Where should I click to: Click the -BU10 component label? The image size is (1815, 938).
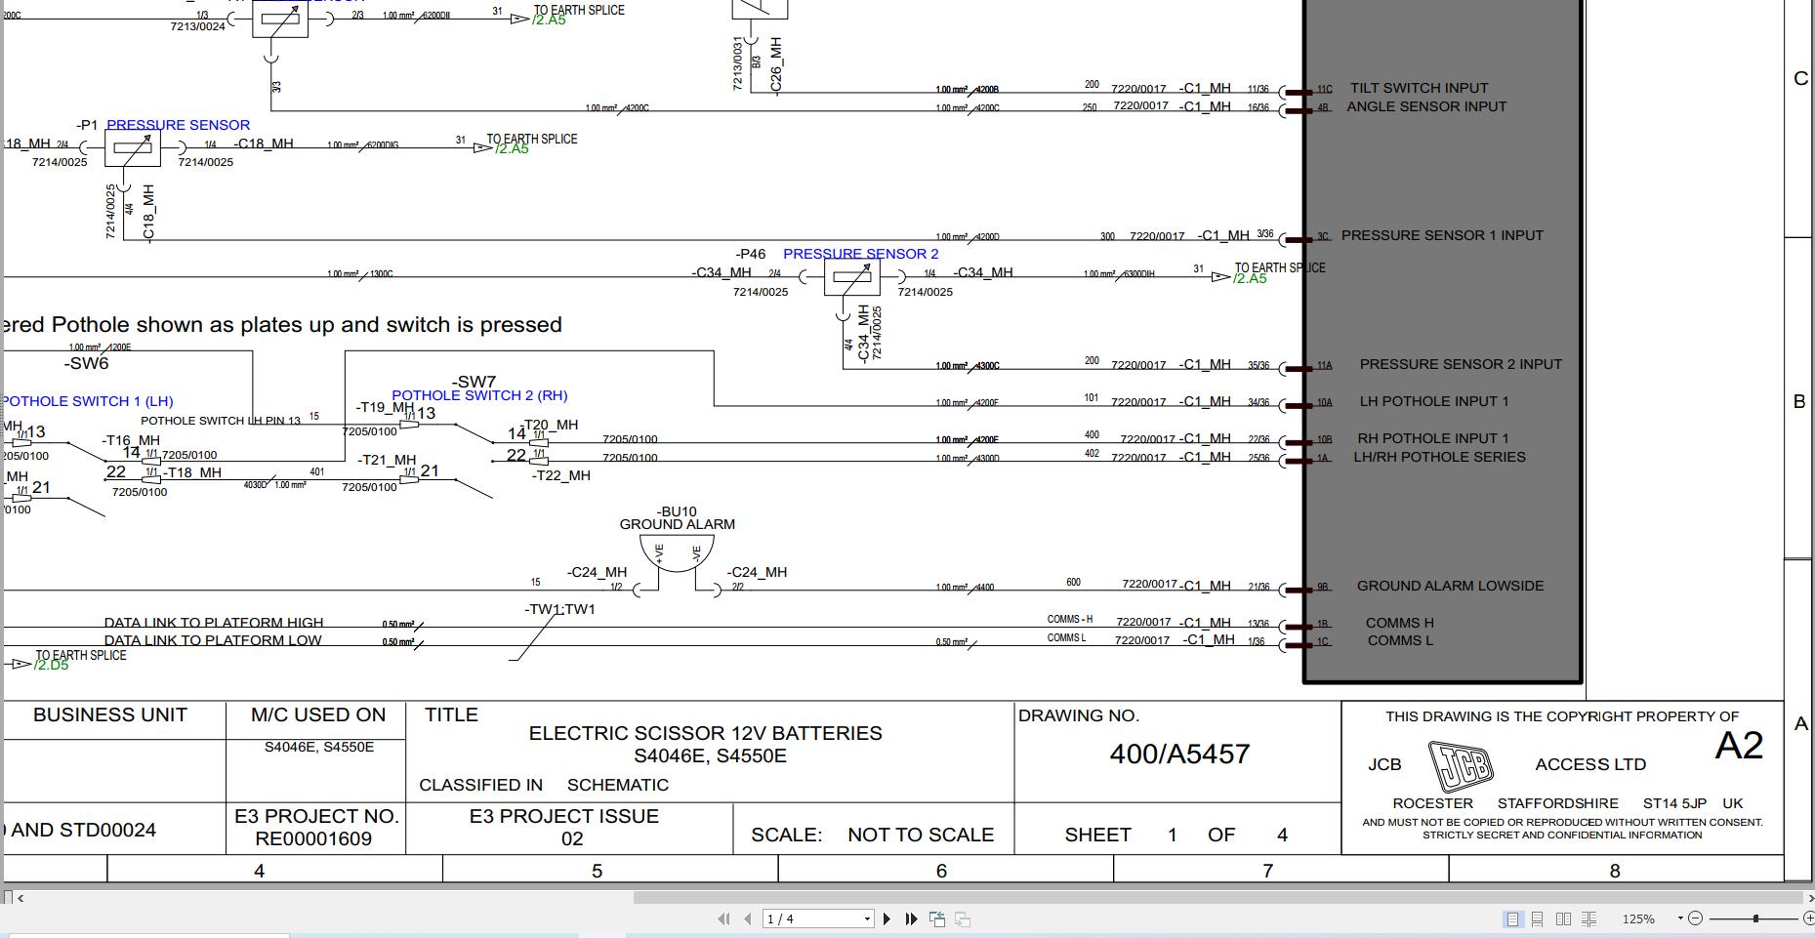tap(677, 511)
